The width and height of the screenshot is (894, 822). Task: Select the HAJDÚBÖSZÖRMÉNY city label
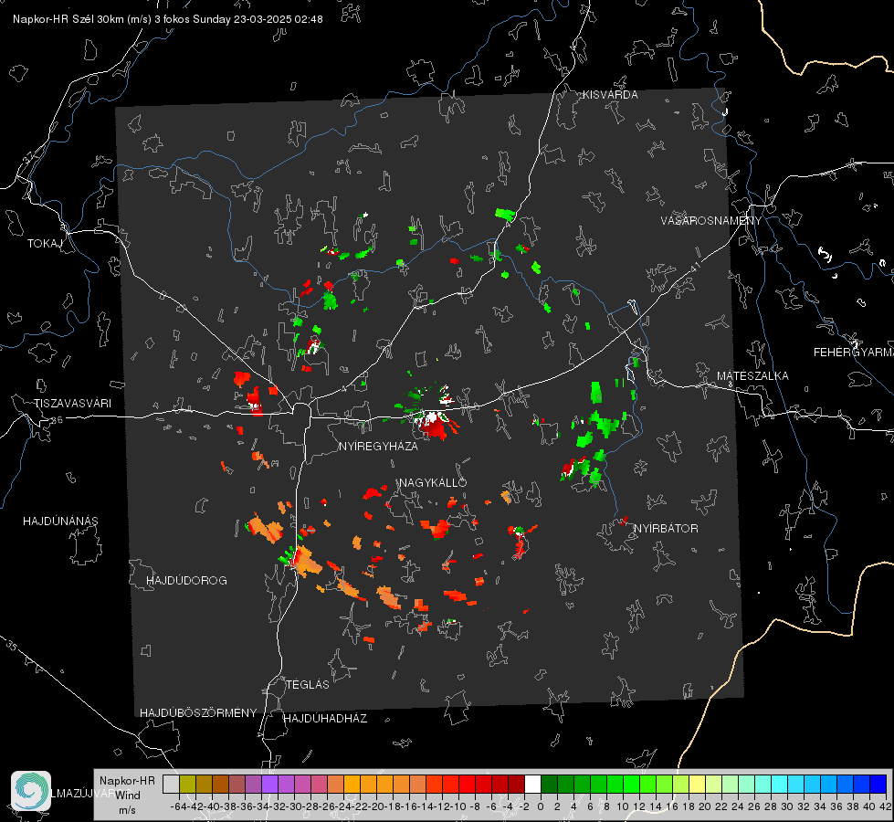point(198,713)
